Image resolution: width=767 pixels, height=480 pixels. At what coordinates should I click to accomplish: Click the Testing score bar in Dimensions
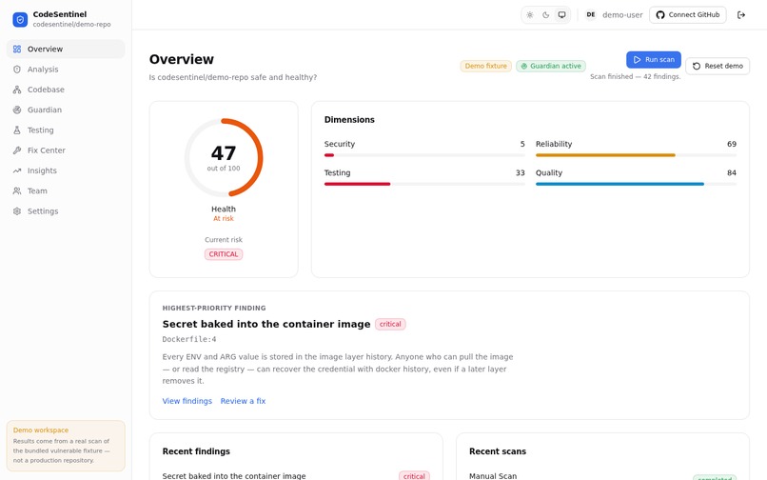coord(424,184)
